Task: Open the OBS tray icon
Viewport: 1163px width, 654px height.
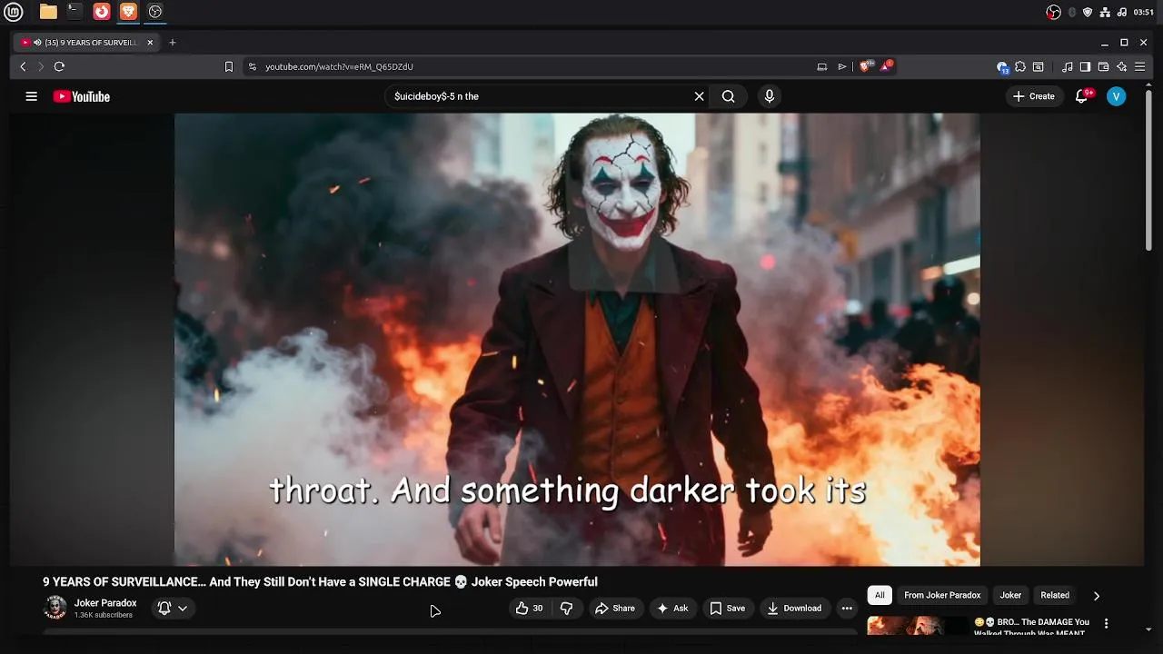Action: point(1054,12)
